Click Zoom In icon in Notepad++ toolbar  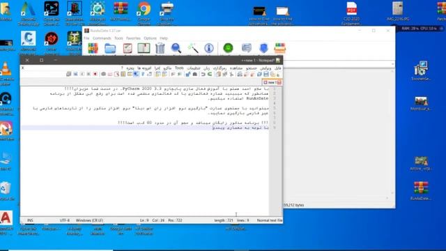click(x=180, y=75)
